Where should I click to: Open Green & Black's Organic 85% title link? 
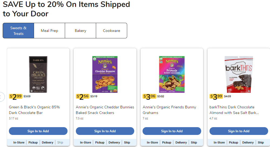coord(35,110)
